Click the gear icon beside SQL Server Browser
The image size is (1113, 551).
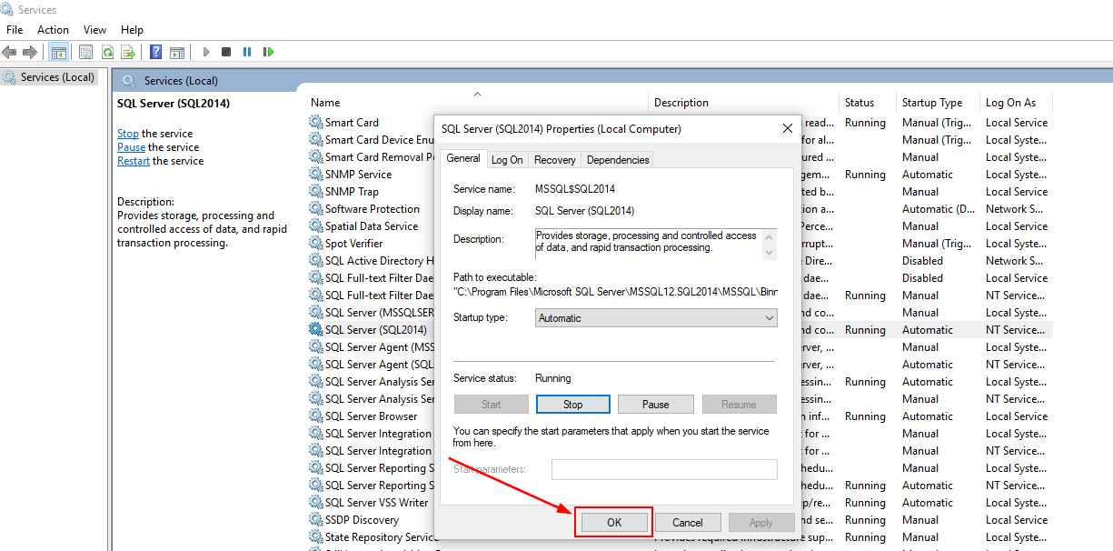316,416
